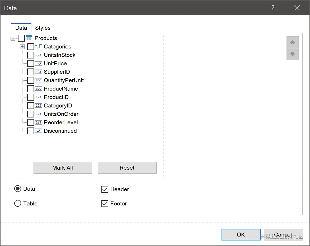Screen dimensions: 310x246
Task: Select the ProductName field name
Action: (61, 89)
